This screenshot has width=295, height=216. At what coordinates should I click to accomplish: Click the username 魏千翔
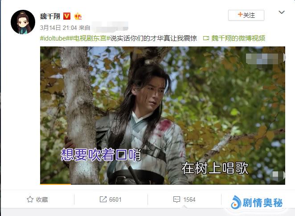(x=50, y=16)
